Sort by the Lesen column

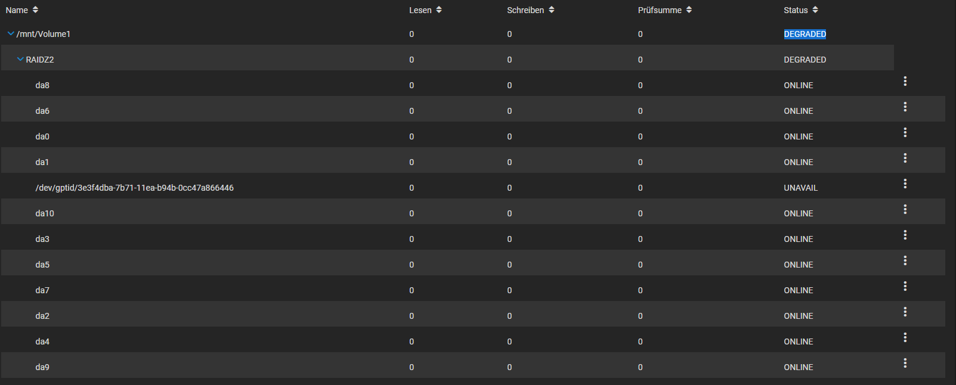point(425,10)
